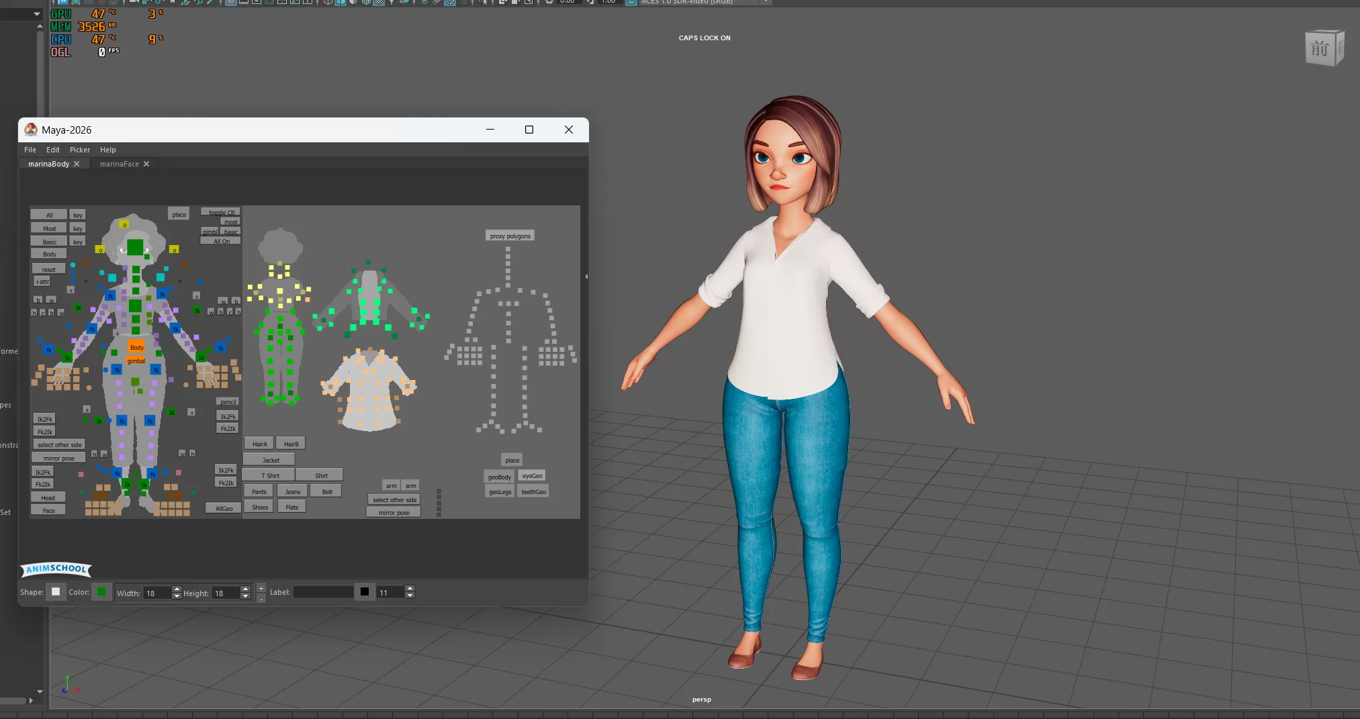The width and height of the screenshot is (1360, 719).
Task: Toggle the pencil button
Action: point(228,401)
